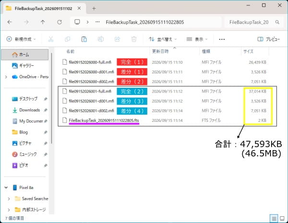The height and width of the screenshot is (223, 288).
Task: Select file09152026000-d002.mfi
Action: click(91, 82)
